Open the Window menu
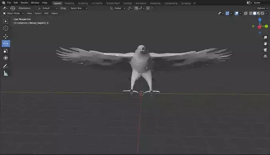The width and height of the screenshot is (270, 155). 35,3
